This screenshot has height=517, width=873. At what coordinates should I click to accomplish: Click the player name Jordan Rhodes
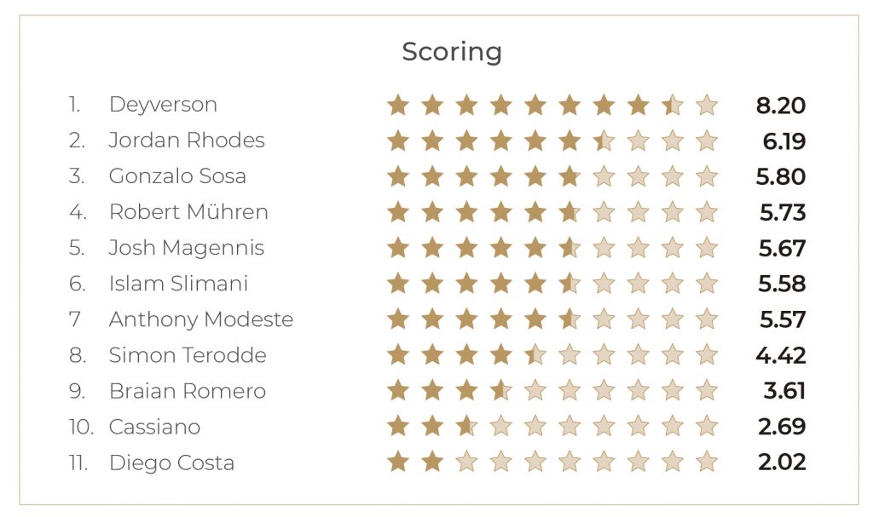pos(187,141)
